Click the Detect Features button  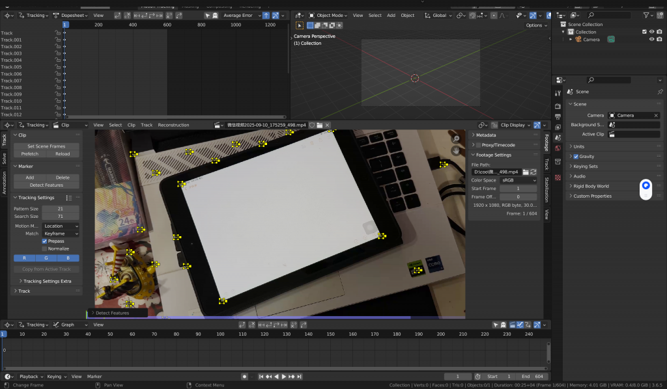[x=46, y=185]
